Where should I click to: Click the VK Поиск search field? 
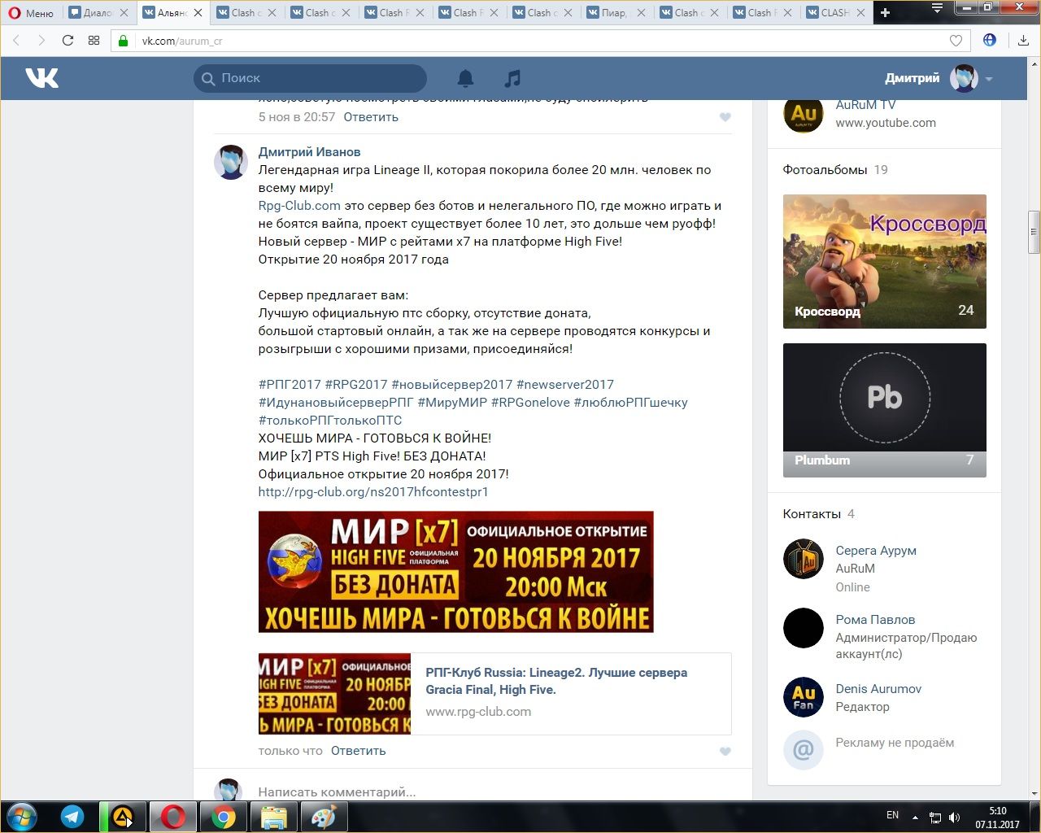310,78
